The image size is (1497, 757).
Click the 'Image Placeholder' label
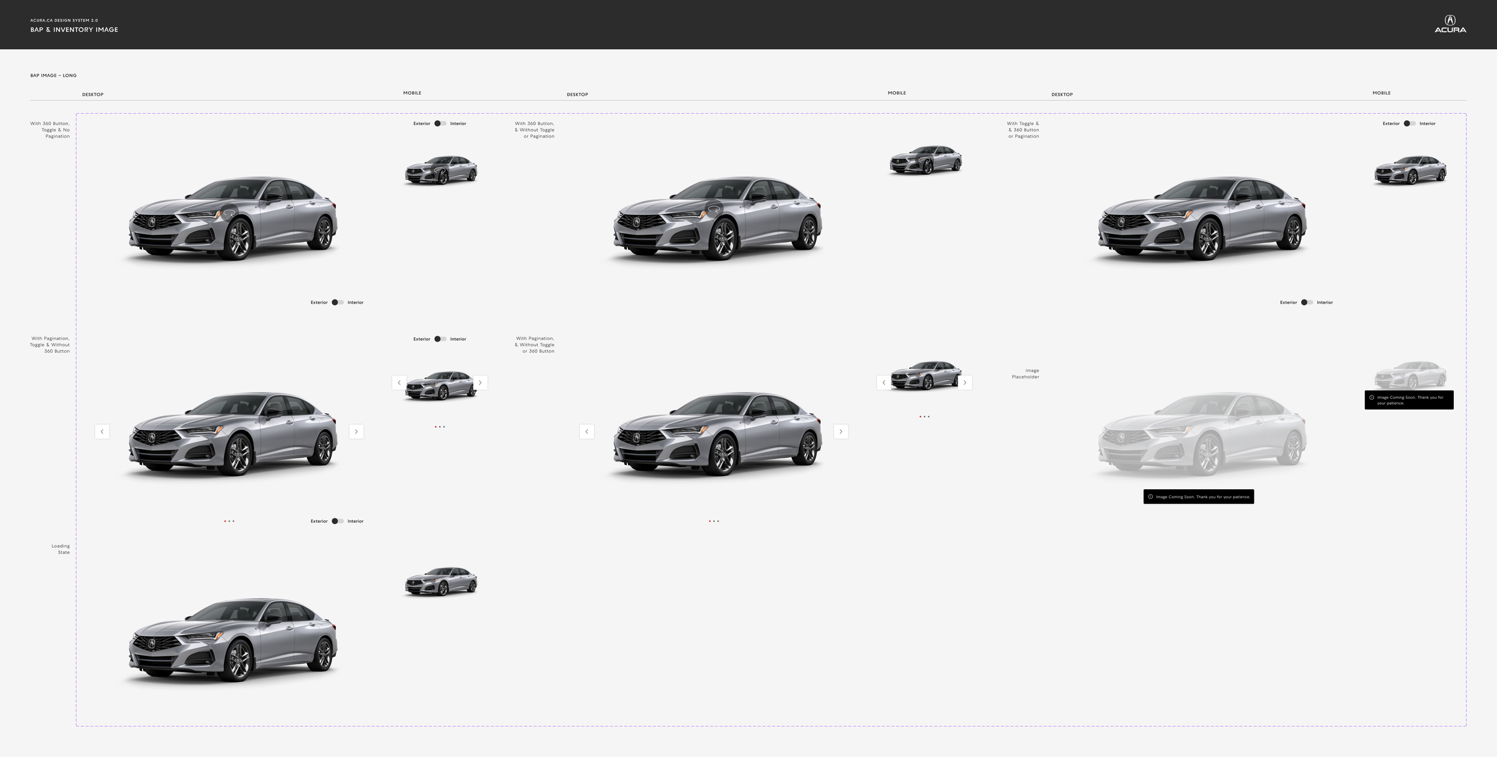pos(1025,374)
